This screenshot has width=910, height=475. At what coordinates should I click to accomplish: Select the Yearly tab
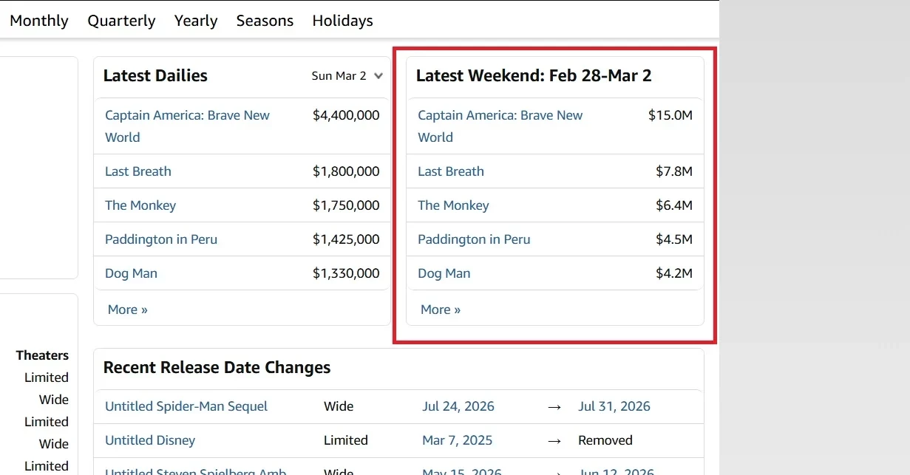(196, 21)
